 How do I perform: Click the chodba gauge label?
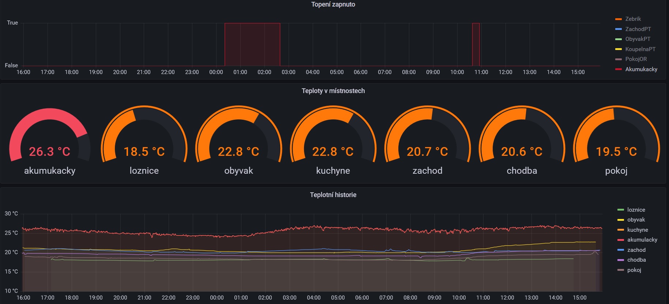tap(522, 171)
